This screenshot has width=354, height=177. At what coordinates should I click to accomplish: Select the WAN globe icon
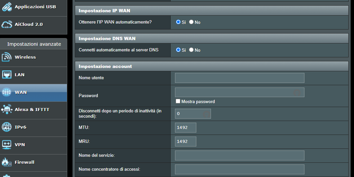(x=7, y=92)
